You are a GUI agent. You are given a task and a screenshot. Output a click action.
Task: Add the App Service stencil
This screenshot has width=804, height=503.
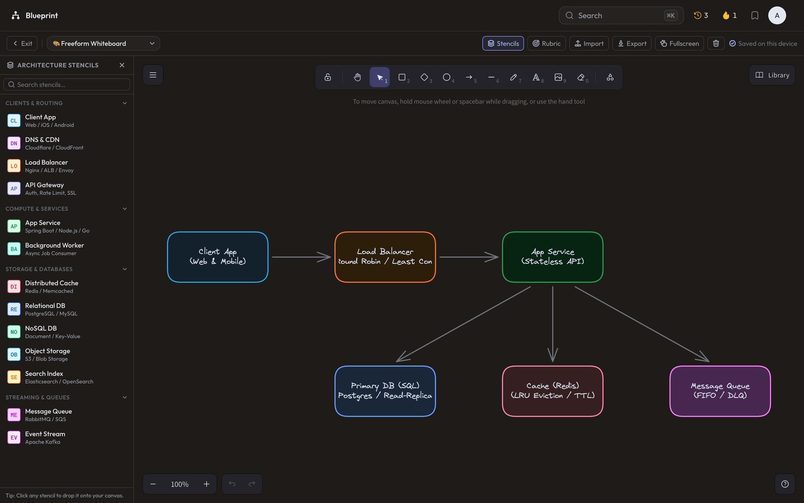[x=67, y=226]
